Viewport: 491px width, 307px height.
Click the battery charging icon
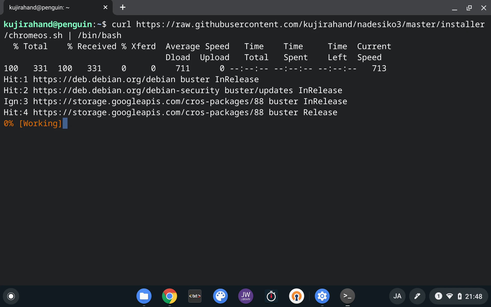coord(460,296)
